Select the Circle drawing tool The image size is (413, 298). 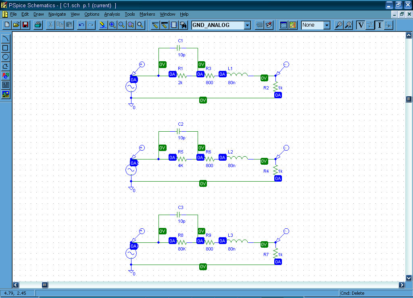pyautogui.click(x=6, y=57)
